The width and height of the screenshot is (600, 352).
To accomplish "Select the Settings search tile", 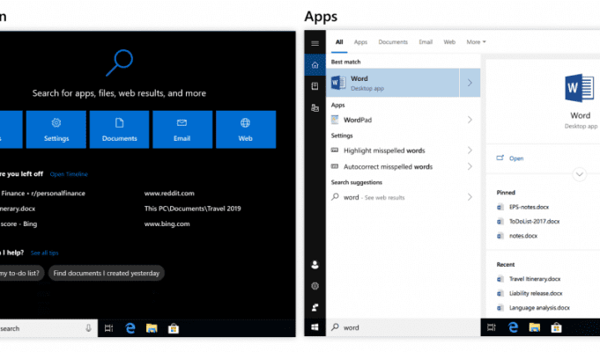I will point(56,129).
